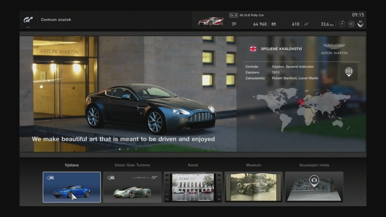The image size is (386, 217).
Task: Open the 86 Gr.B Rally Car thumbnail
Action: 211,22
